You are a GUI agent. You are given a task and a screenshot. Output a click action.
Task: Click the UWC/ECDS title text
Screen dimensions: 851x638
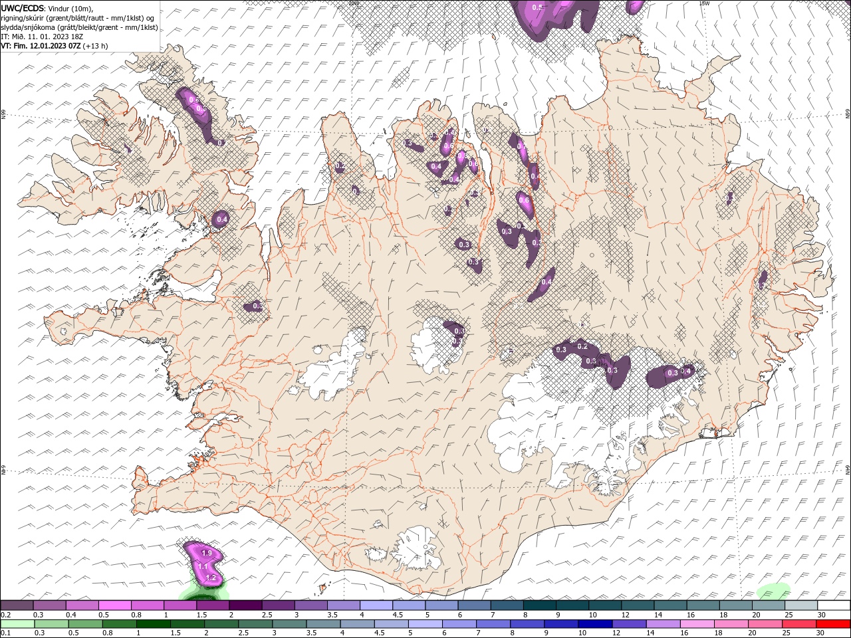tap(23, 8)
